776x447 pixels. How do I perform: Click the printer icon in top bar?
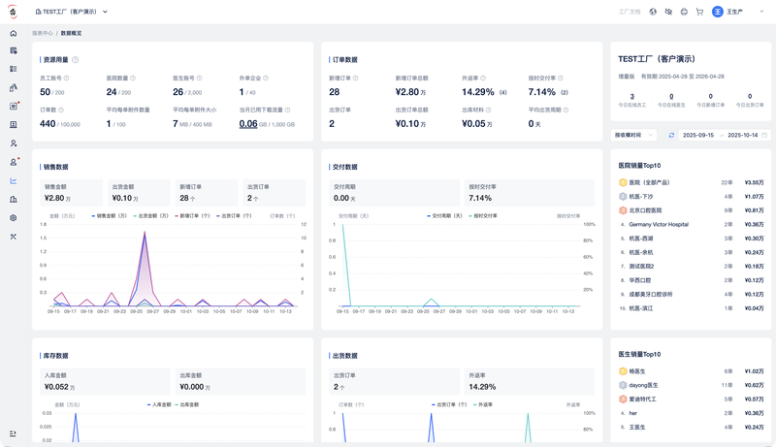pos(684,12)
